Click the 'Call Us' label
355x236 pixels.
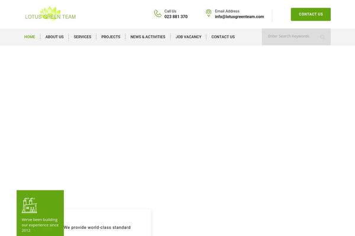pos(170,11)
